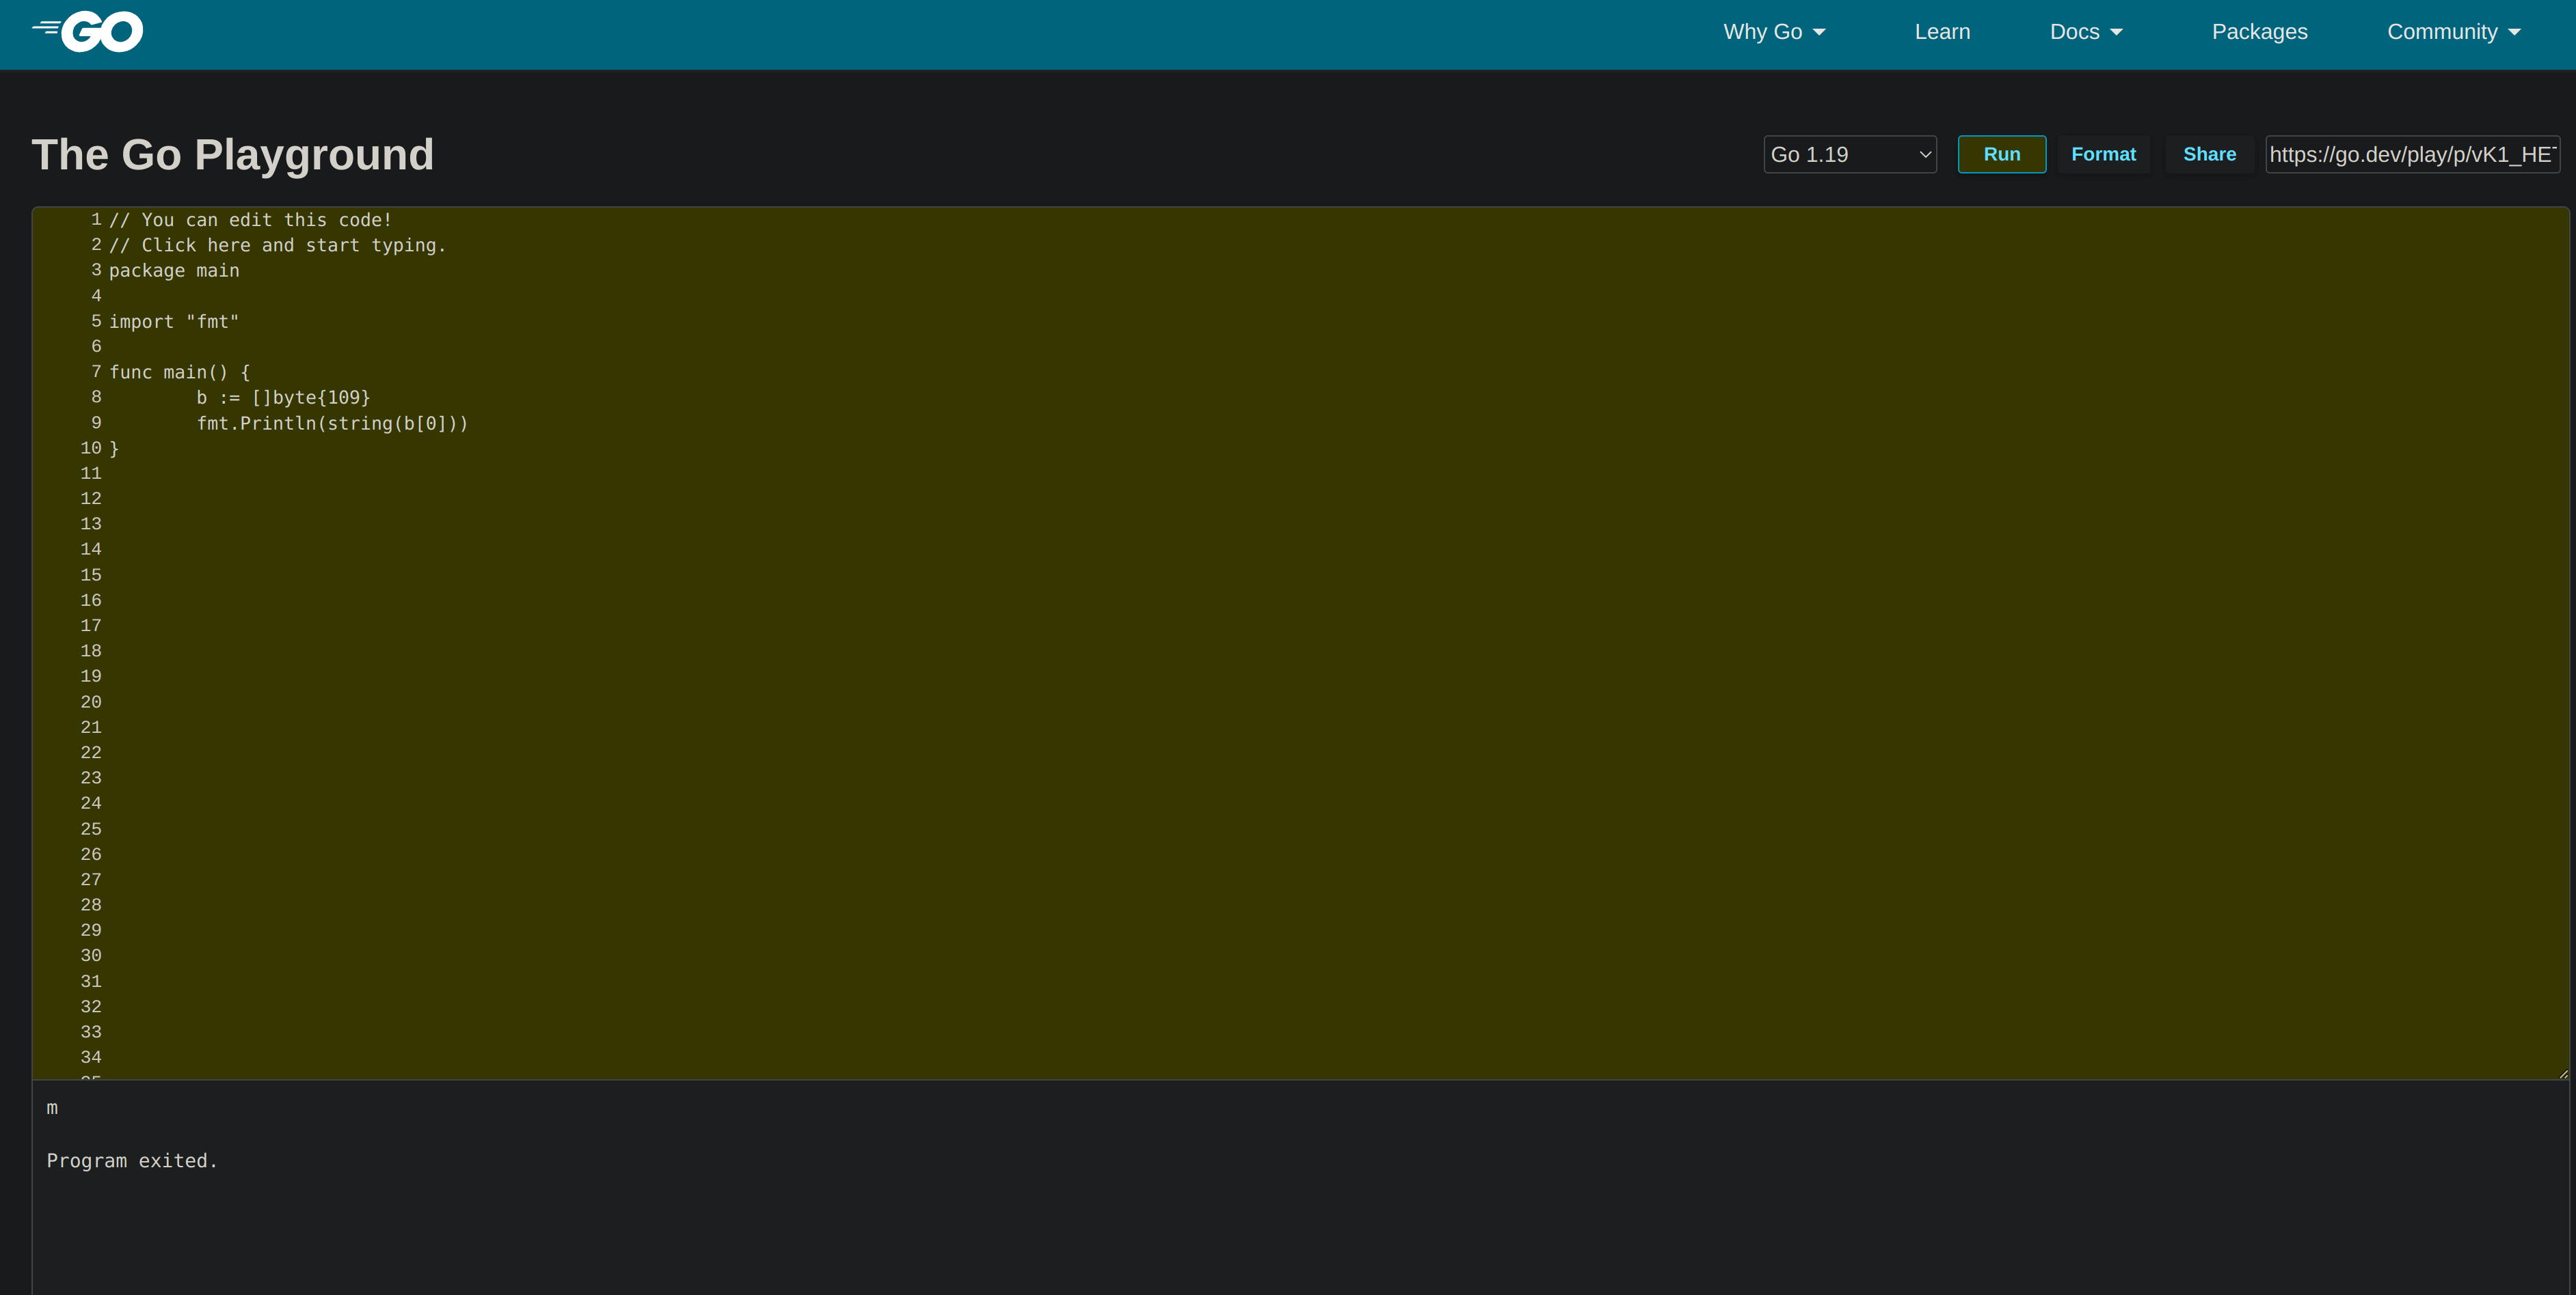Click The Go Playground title

point(232,154)
